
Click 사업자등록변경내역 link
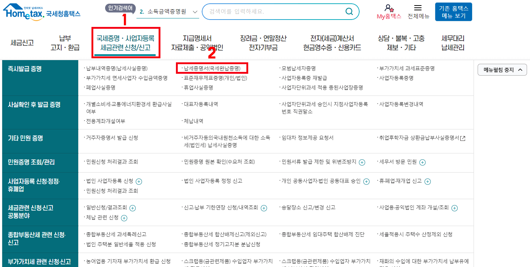click(401, 104)
